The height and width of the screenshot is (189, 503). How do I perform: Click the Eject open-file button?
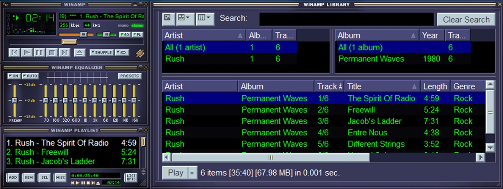point(79,53)
